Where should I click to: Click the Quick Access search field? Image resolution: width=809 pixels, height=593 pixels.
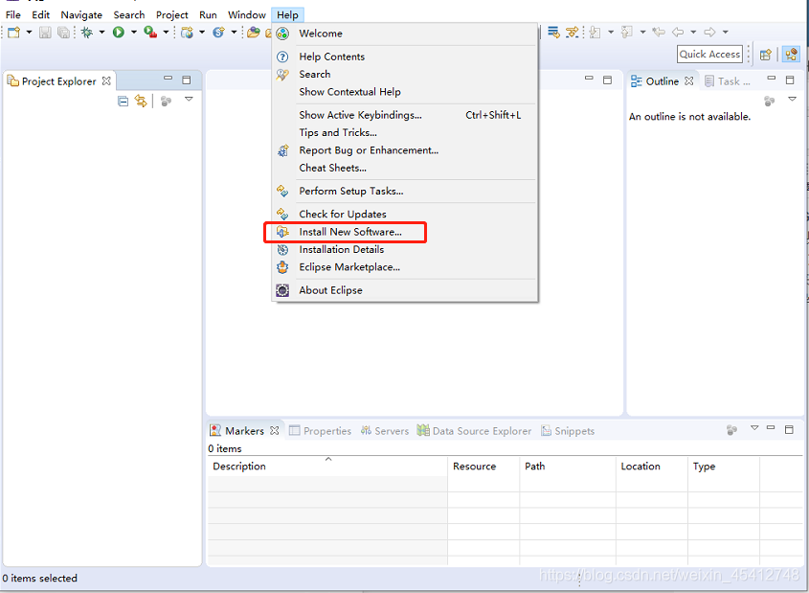tap(709, 55)
